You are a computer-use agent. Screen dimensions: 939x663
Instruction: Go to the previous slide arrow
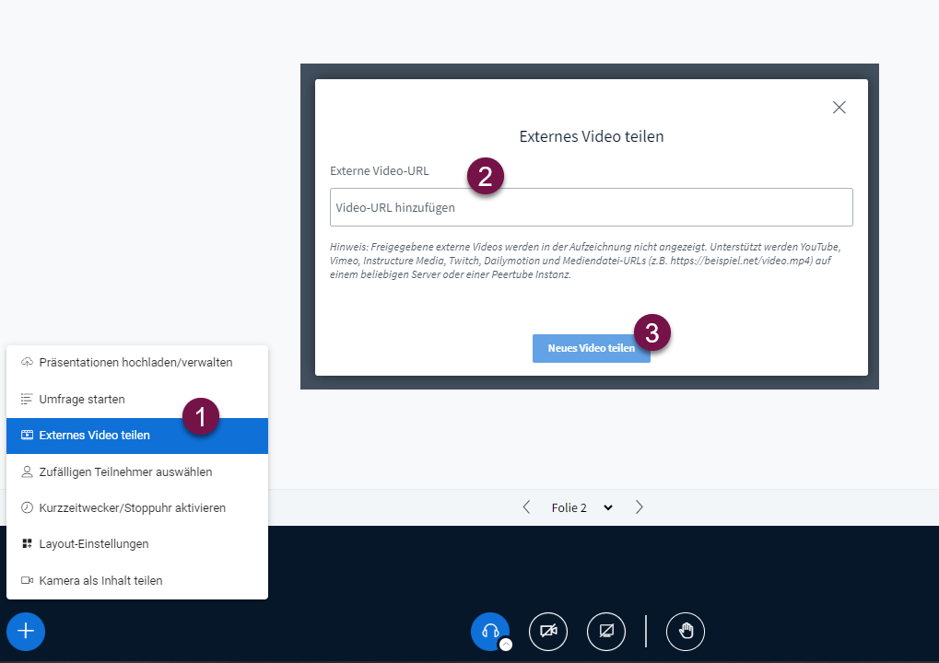point(526,507)
